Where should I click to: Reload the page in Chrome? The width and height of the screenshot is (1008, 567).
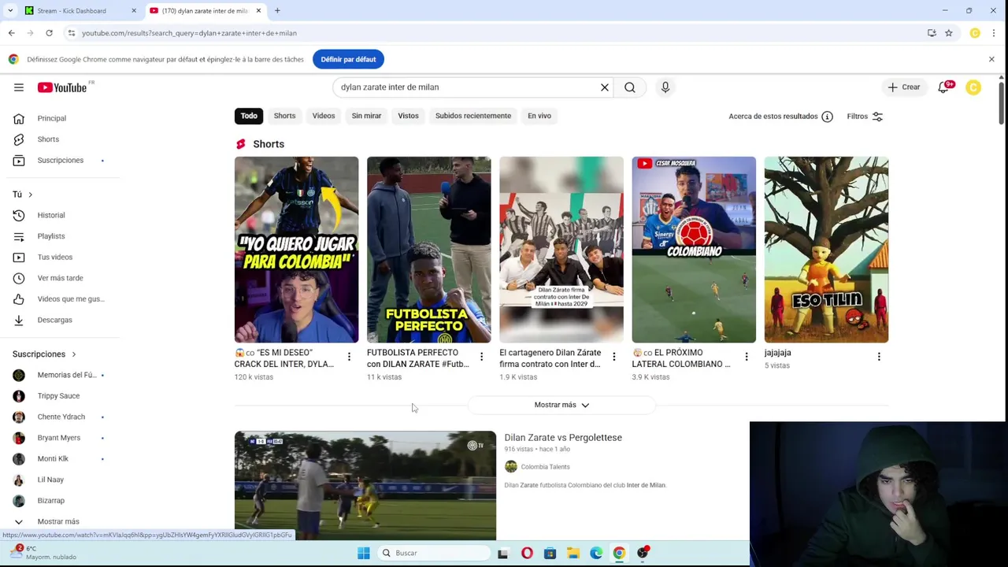49,33
